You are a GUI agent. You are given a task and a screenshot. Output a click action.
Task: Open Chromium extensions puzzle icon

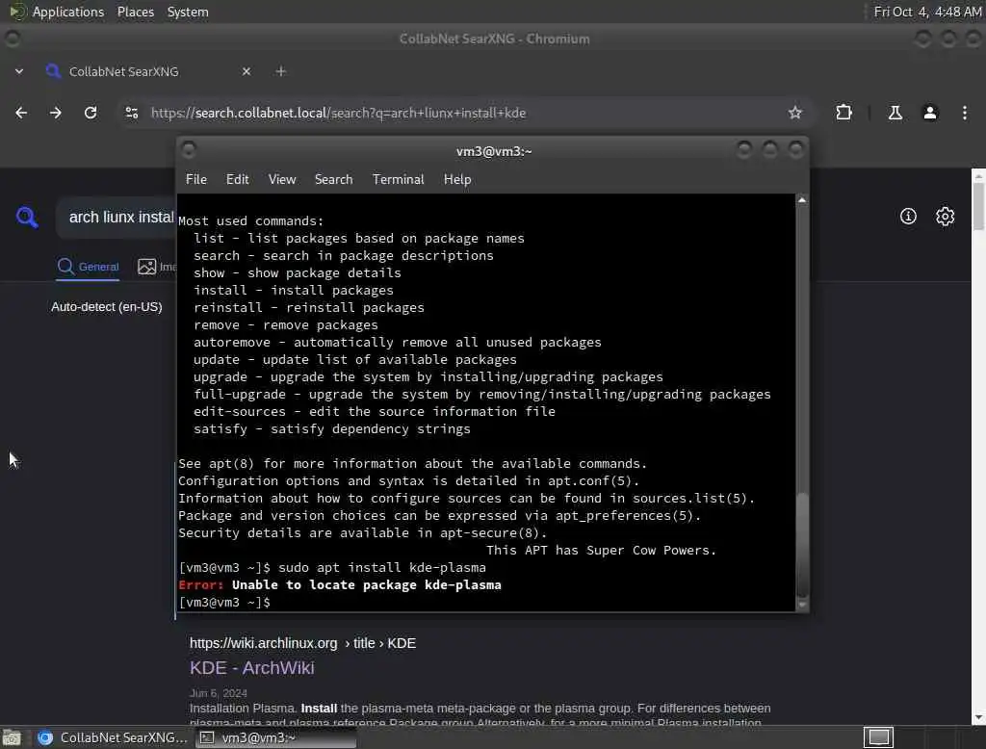843,113
